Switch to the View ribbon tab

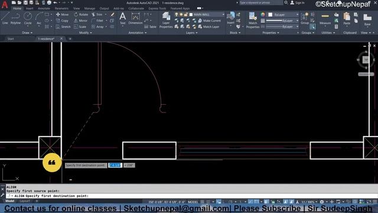(x=76, y=8)
